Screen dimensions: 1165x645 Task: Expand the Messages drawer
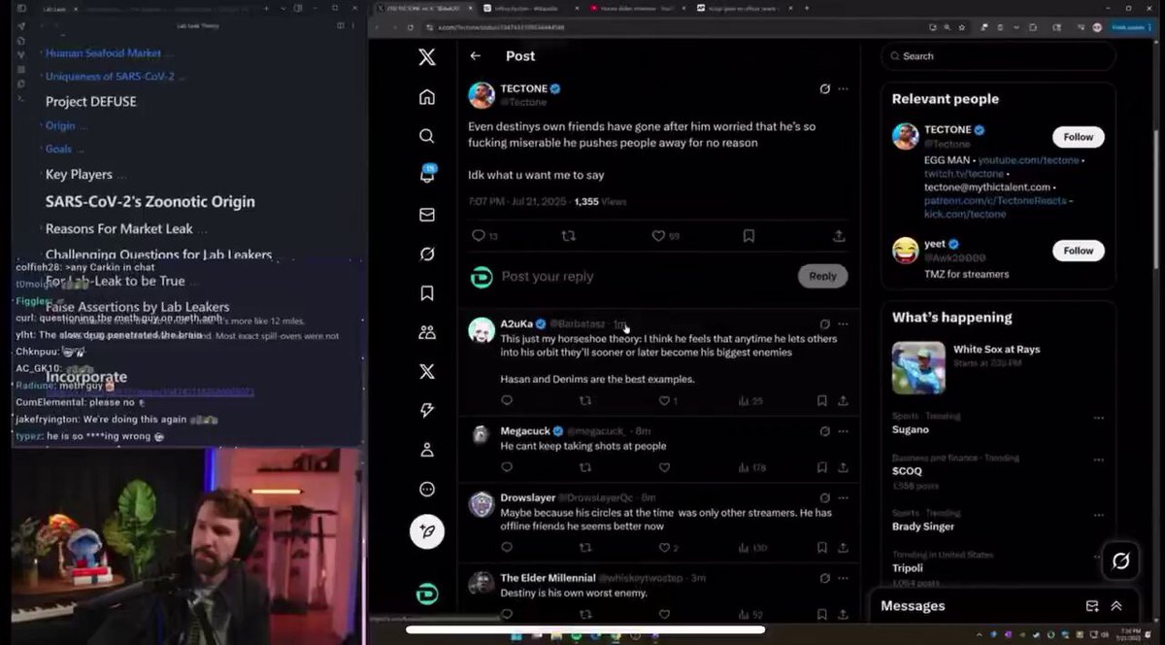click(x=1116, y=606)
